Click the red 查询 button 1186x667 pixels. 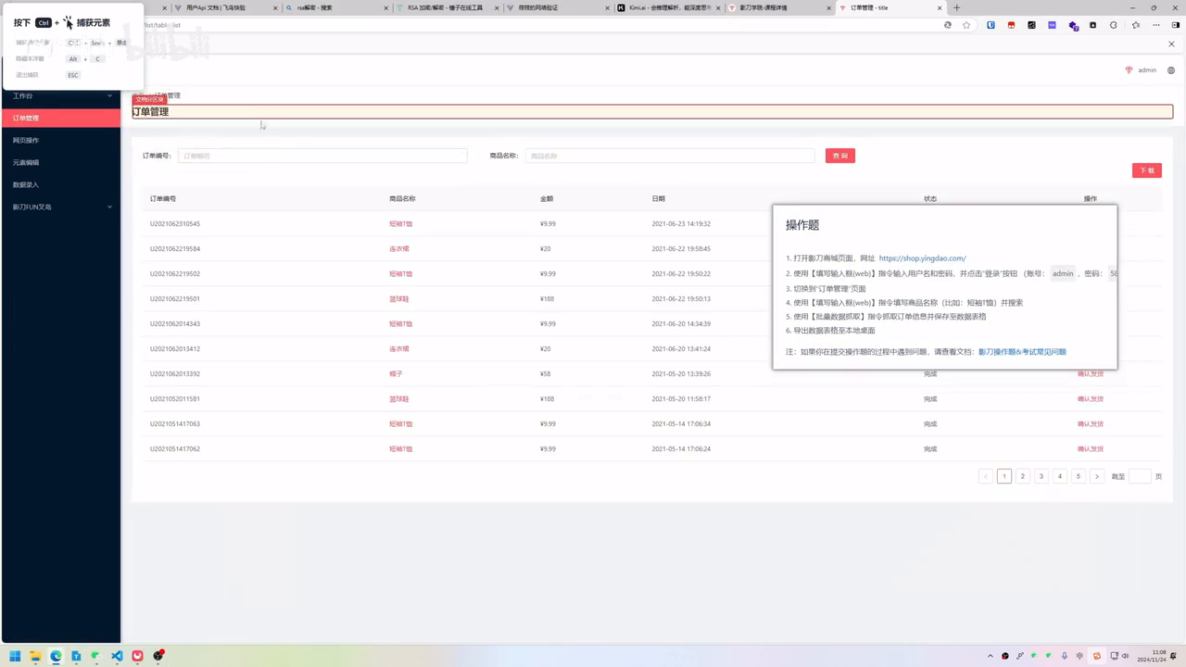pyautogui.click(x=840, y=156)
